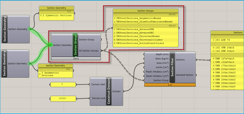Click the Domain start input
The height and width of the screenshot is (114, 244).
97,84
